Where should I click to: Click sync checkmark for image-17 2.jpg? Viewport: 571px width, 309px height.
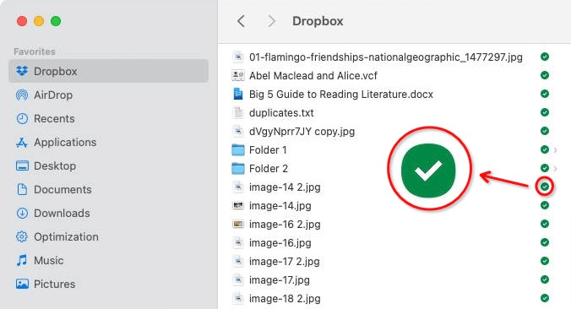[545, 261]
